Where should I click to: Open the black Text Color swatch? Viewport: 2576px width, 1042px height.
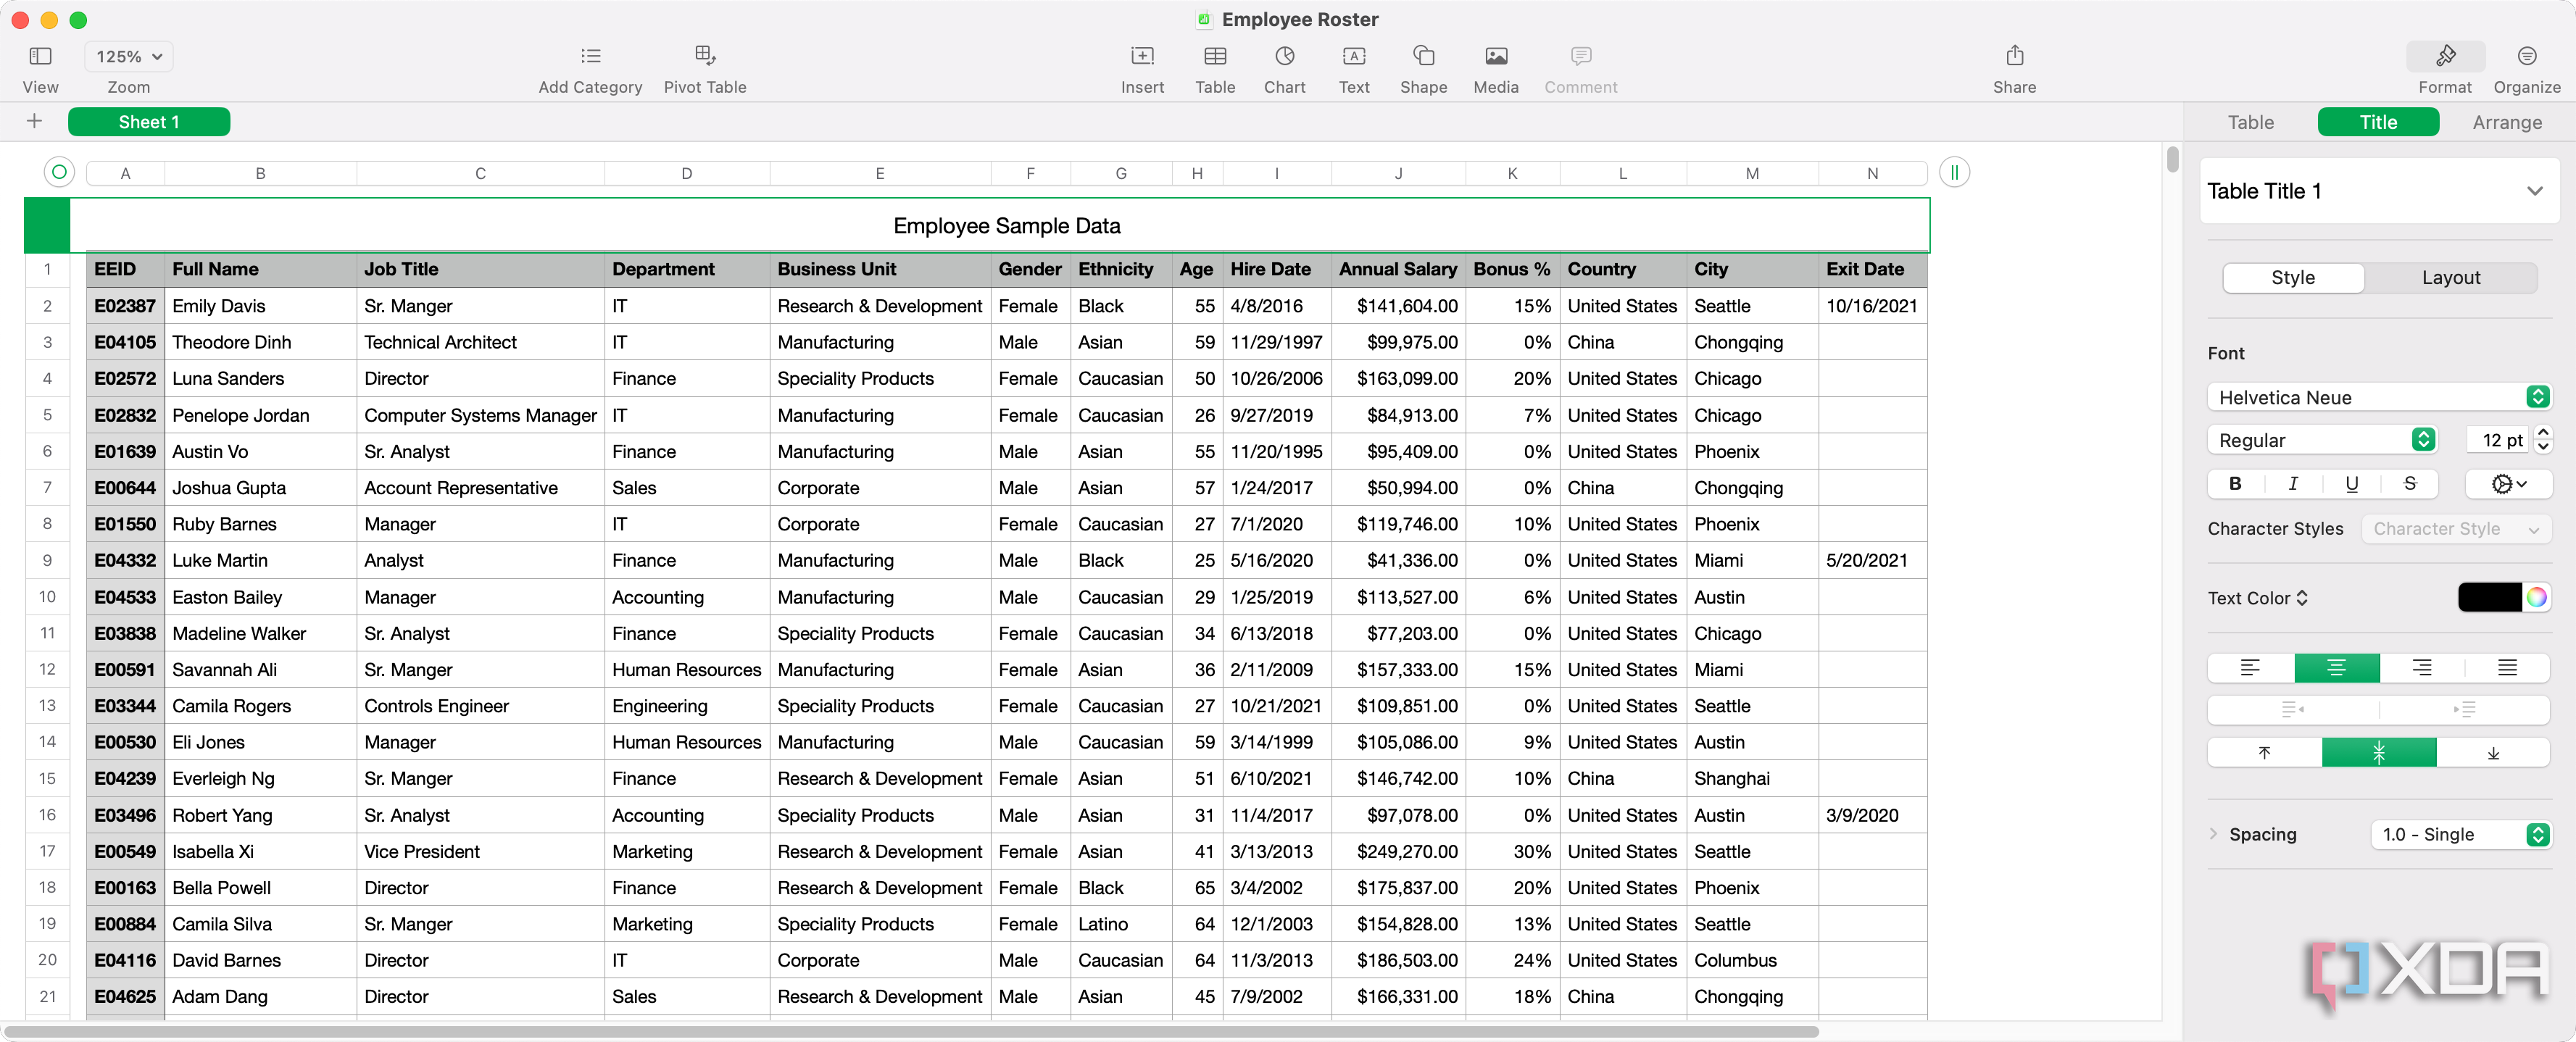[2489, 598]
